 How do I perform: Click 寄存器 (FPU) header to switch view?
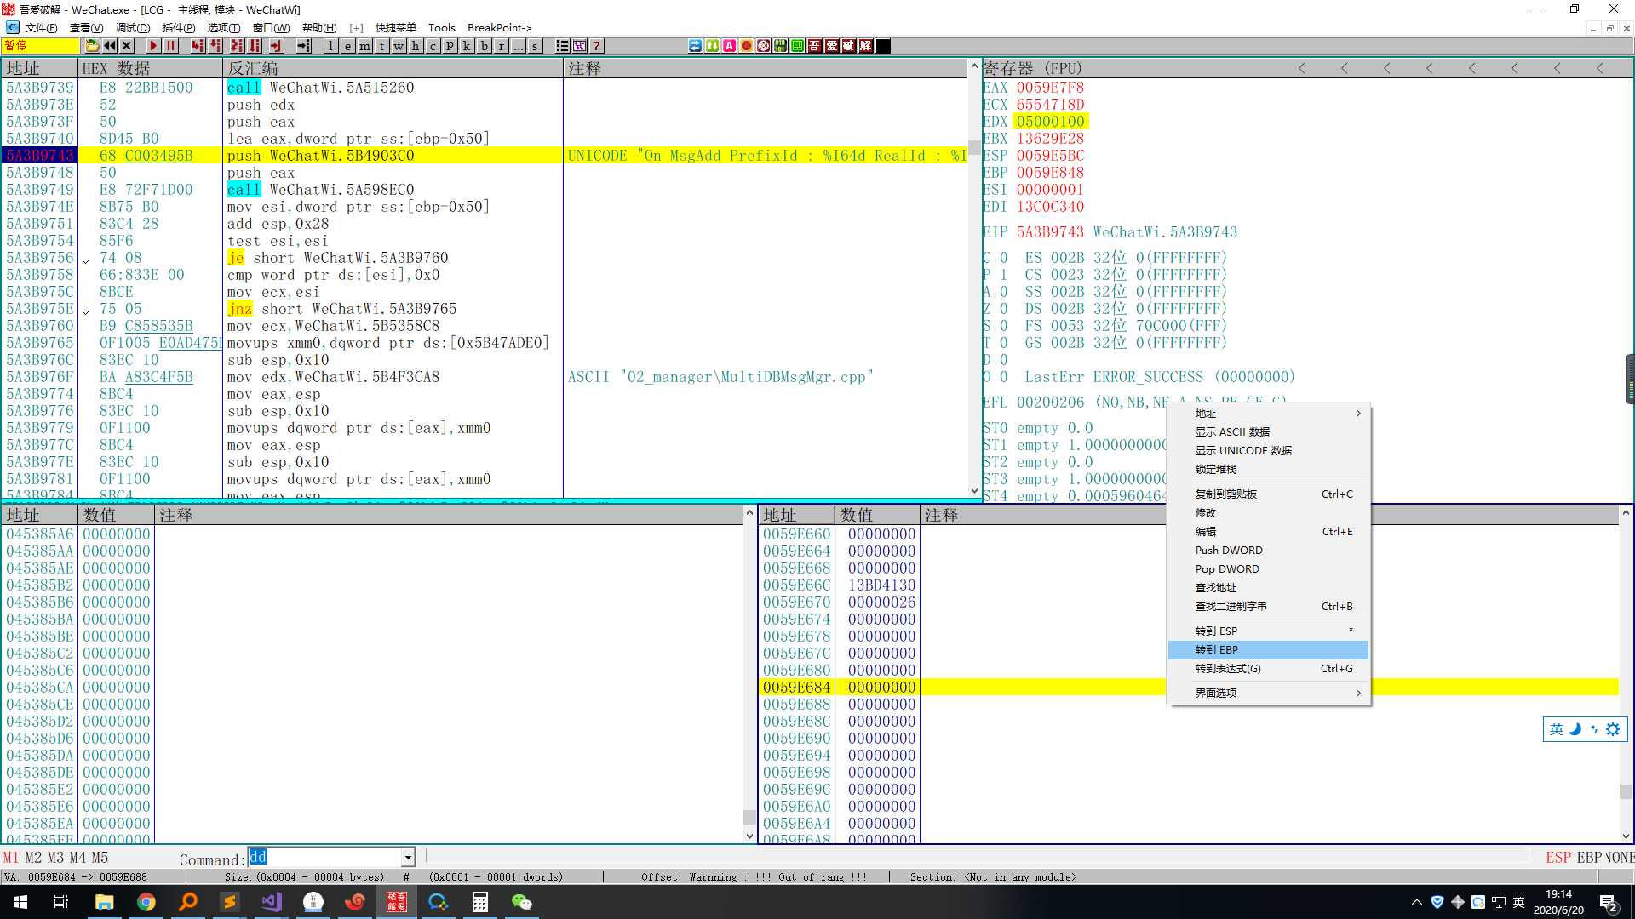click(x=1032, y=68)
